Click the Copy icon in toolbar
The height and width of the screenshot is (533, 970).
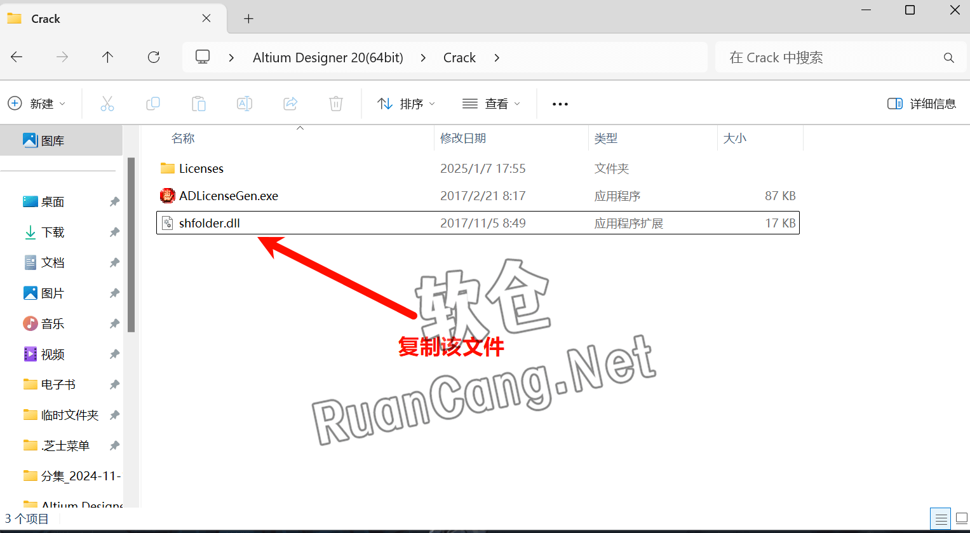click(153, 104)
